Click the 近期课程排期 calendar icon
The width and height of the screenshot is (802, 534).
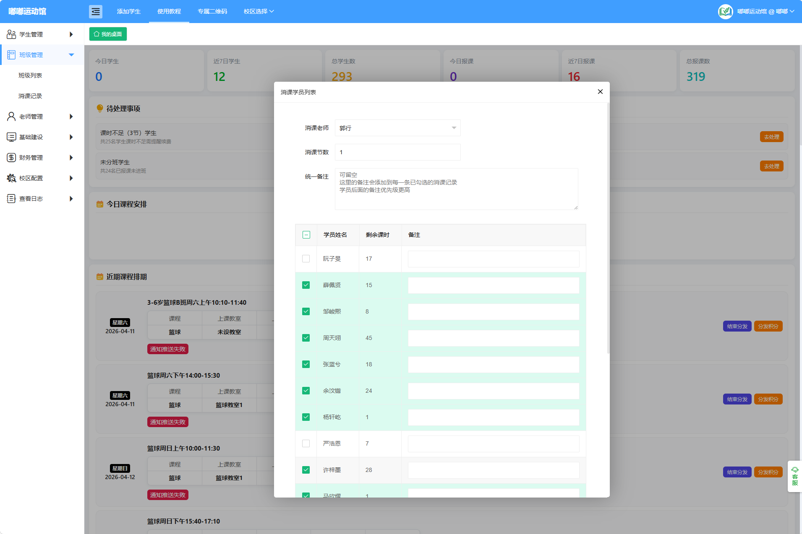(x=100, y=277)
